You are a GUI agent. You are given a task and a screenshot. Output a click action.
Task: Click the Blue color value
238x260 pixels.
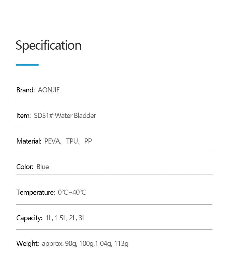[x=42, y=167]
